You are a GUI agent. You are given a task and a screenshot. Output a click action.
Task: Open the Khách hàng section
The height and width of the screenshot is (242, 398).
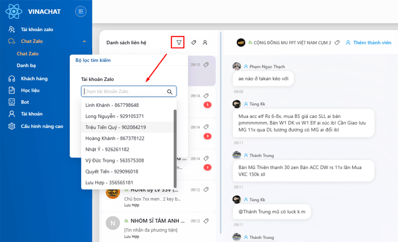(34, 79)
